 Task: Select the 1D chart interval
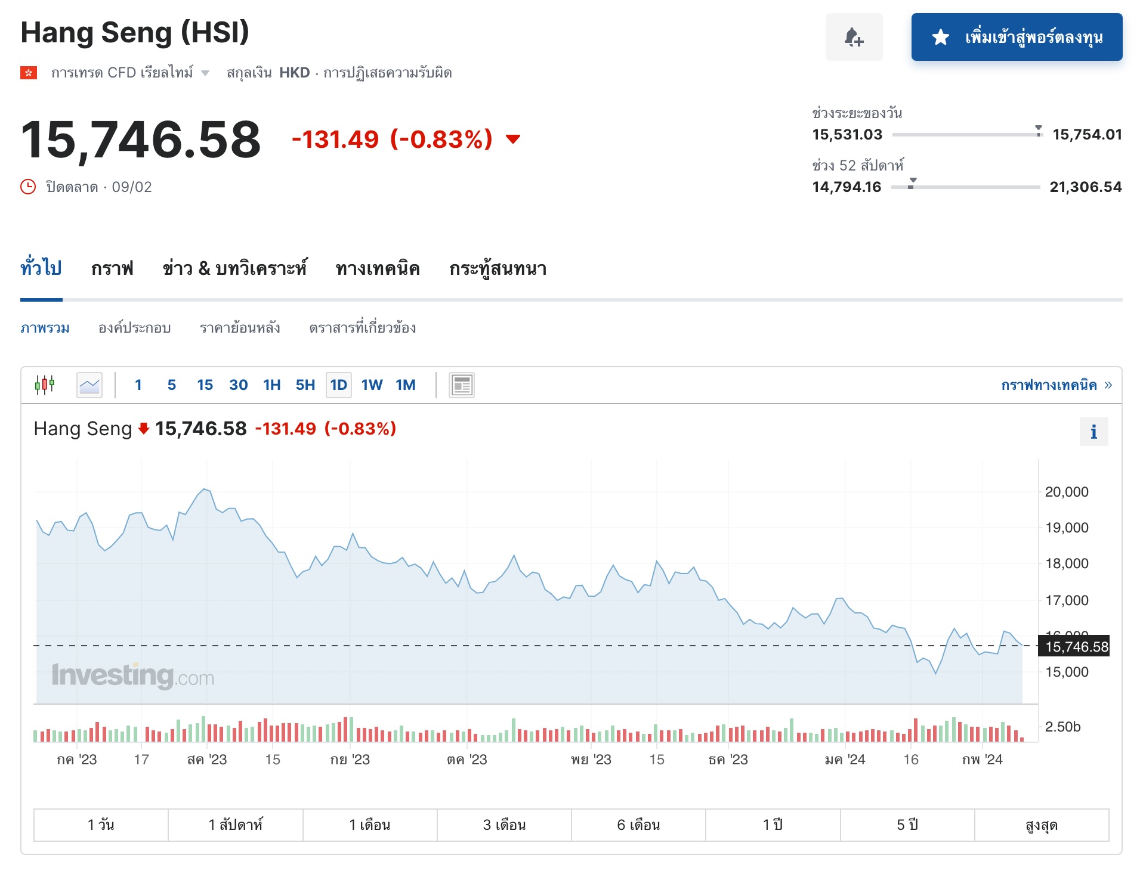click(339, 385)
